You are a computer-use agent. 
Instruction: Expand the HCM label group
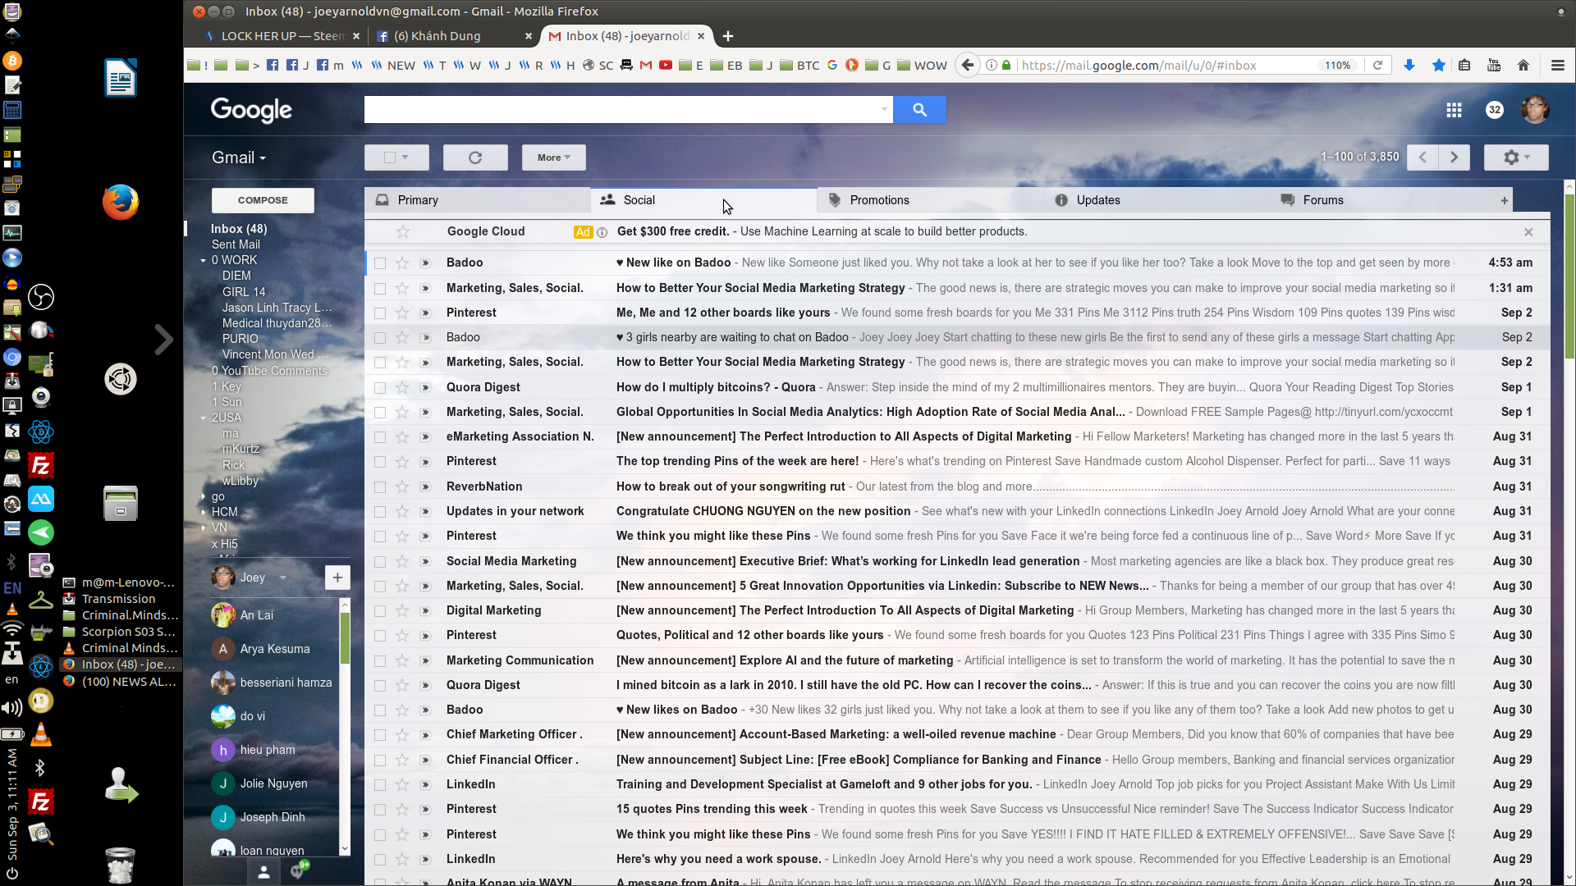(x=203, y=512)
